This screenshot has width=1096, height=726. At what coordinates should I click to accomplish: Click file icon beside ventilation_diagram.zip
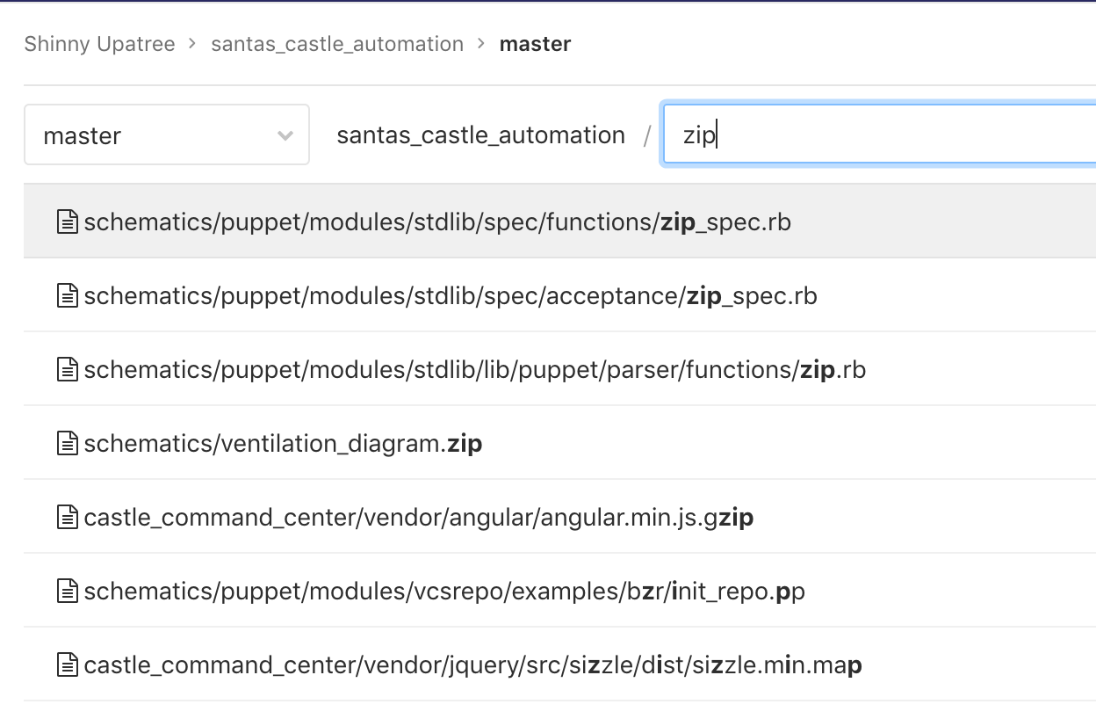pos(68,444)
